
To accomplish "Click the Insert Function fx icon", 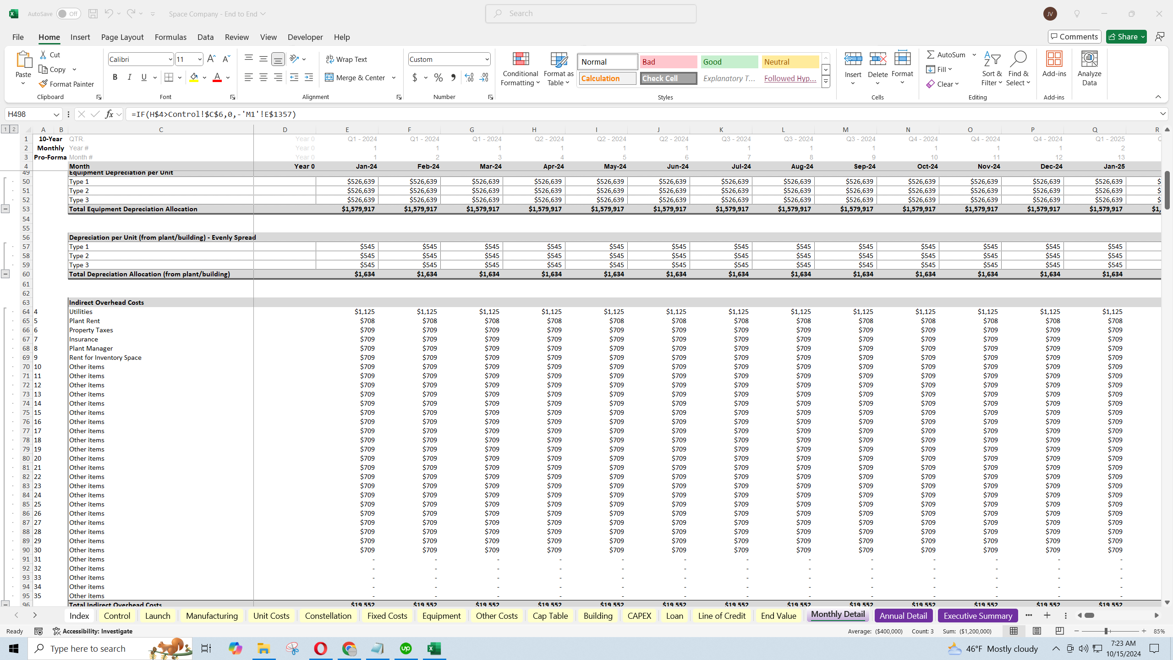I will click(x=109, y=114).
